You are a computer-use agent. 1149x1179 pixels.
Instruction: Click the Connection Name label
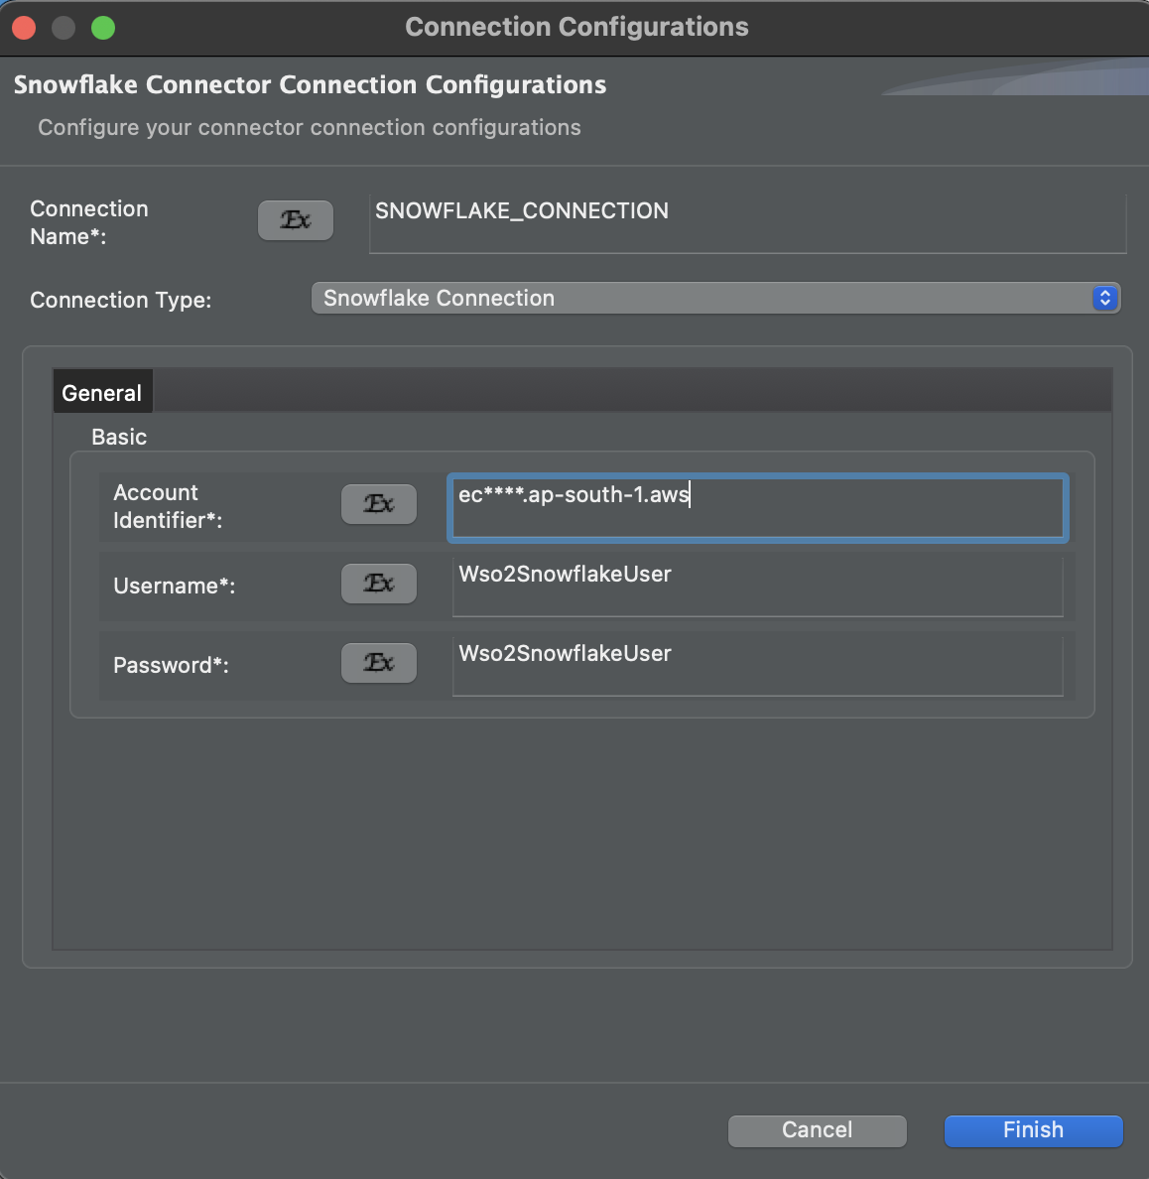[x=88, y=222]
